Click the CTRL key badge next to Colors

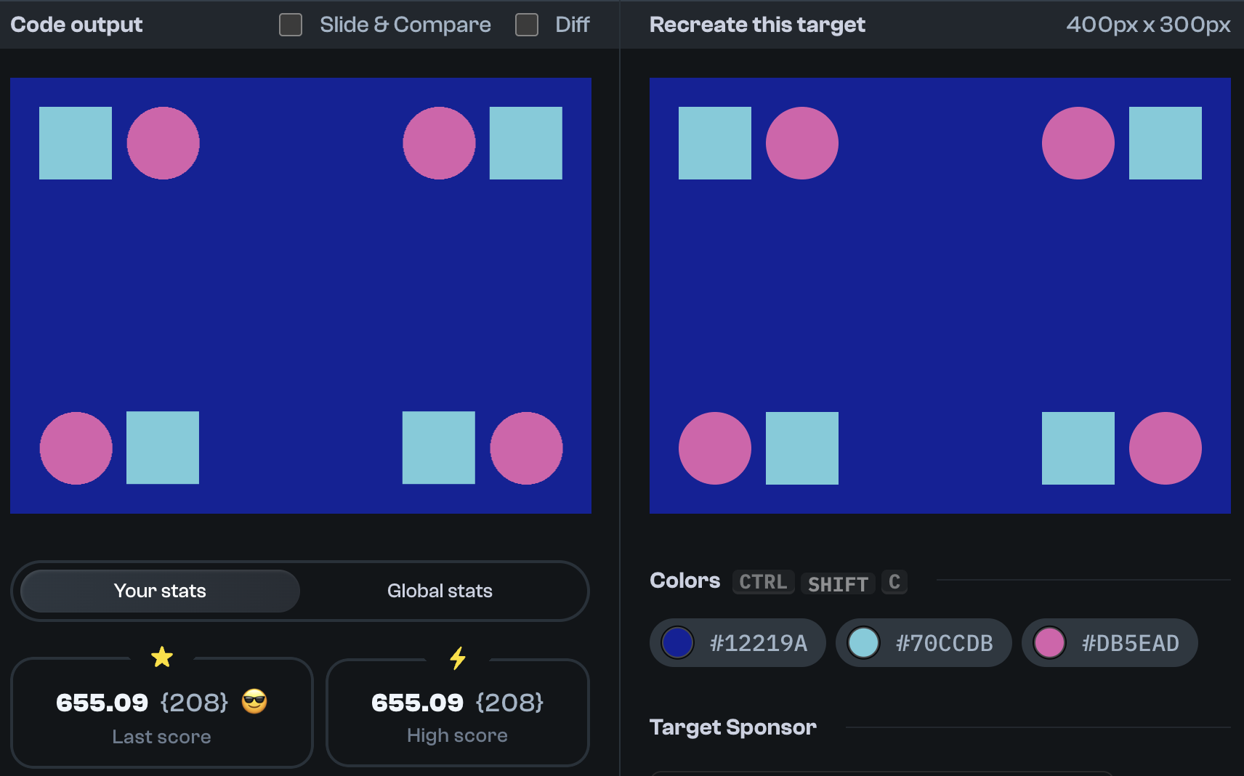click(763, 581)
